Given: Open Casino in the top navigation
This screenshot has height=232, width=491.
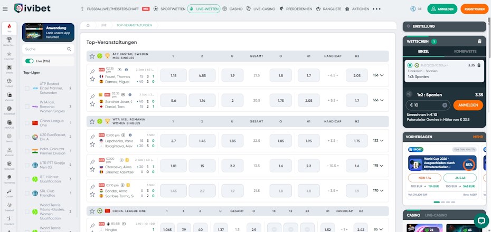Looking at the screenshot, I should 232,9.
